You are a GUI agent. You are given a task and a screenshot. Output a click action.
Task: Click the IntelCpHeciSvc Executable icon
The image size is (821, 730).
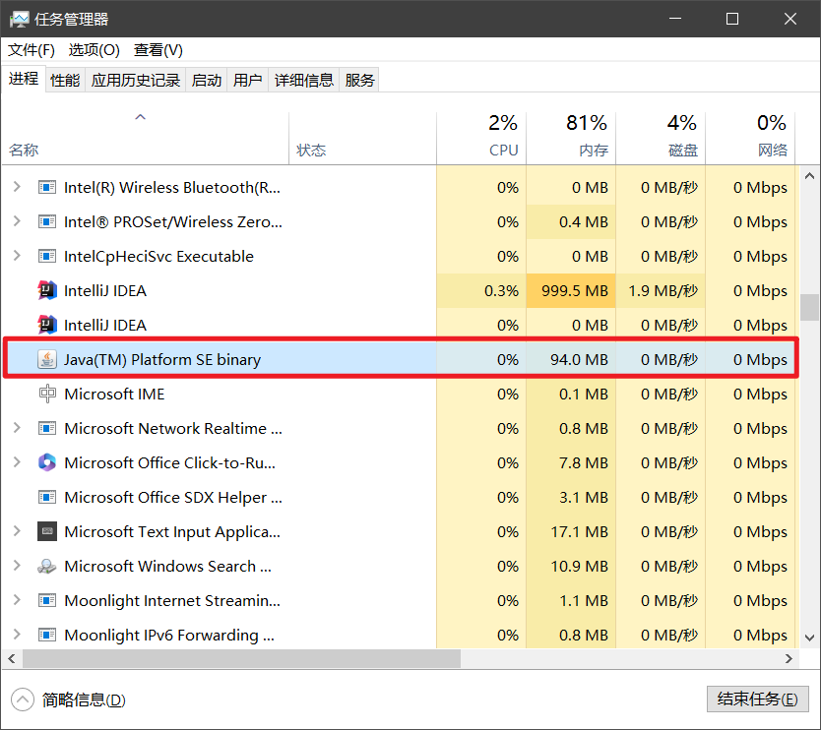tap(47, 257)
